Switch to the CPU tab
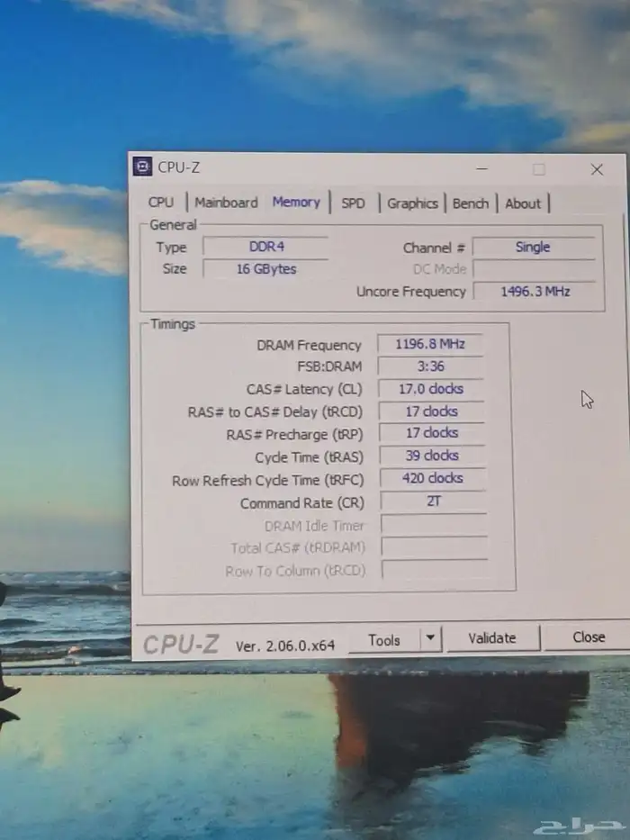The width and height of the screenshot is (630, 840). click(161, 203)
